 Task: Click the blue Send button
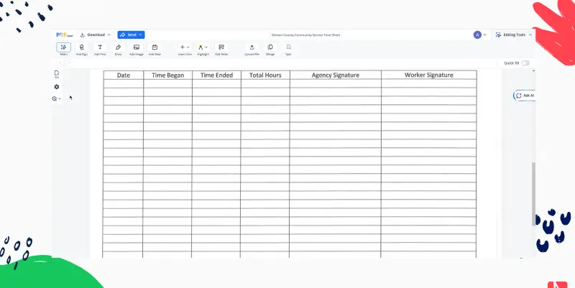(131, 34)
